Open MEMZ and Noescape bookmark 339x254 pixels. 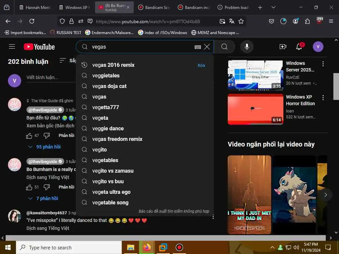pyautogui.click(x=215, y=33)
